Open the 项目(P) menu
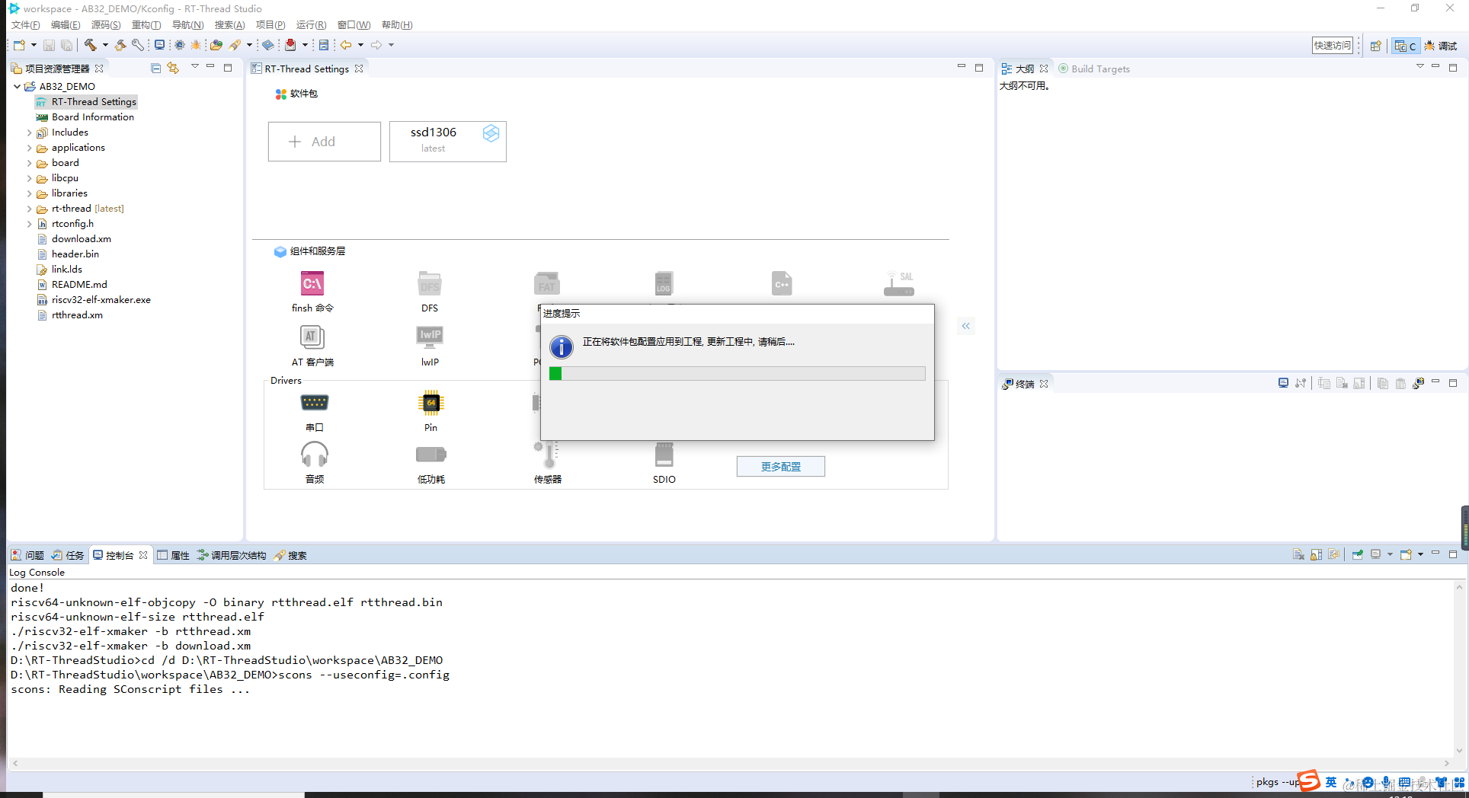Image resolution: width=1469 pixels, height=798 pixels. coord(270,25)
